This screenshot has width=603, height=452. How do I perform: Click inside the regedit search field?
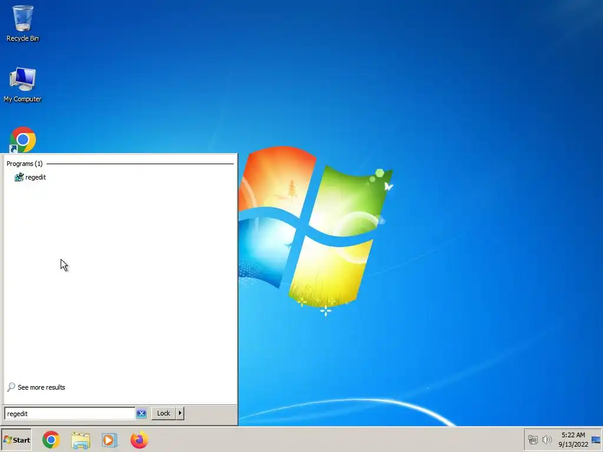(x=69, y=414)
